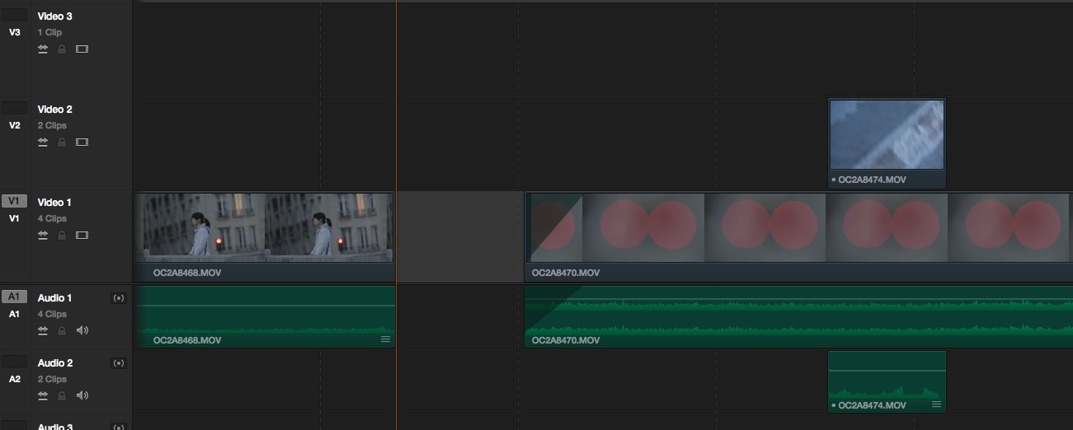1073x430 pixels.
Task: Arm Audio 2 track for recording
Action: click(x=118, y=363)
